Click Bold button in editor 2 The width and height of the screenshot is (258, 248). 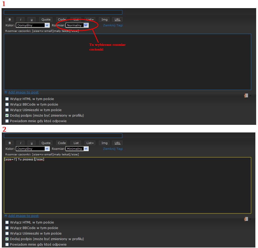[x=10, y=143]
